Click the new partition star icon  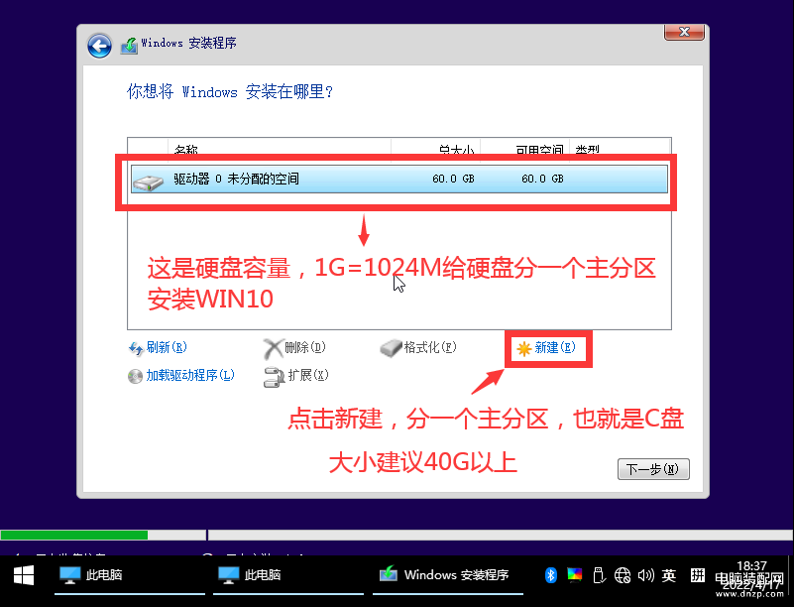(x=523, y=348)
